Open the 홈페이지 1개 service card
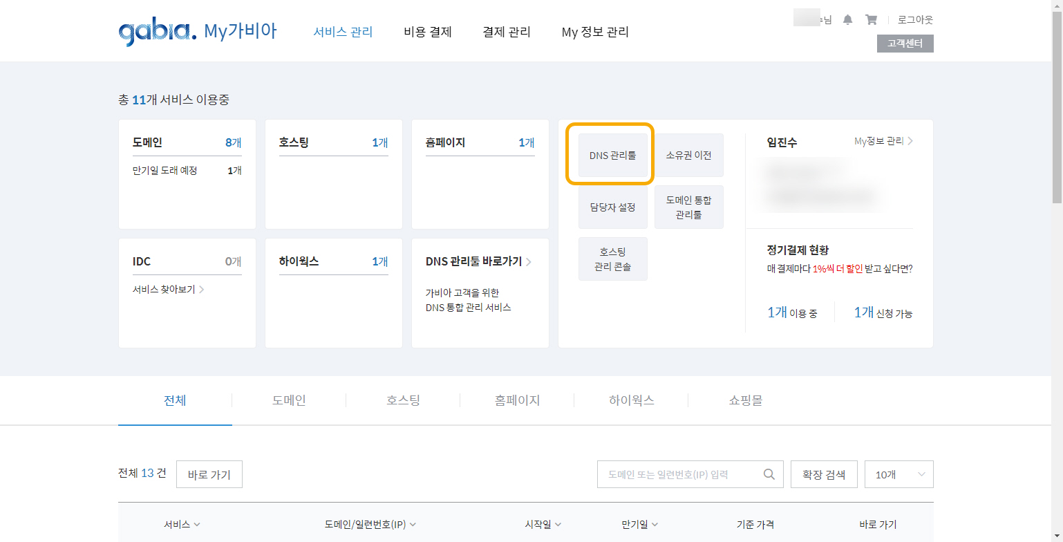The width and height of the screenshot is (1063, 542). (x=480, y=174)
